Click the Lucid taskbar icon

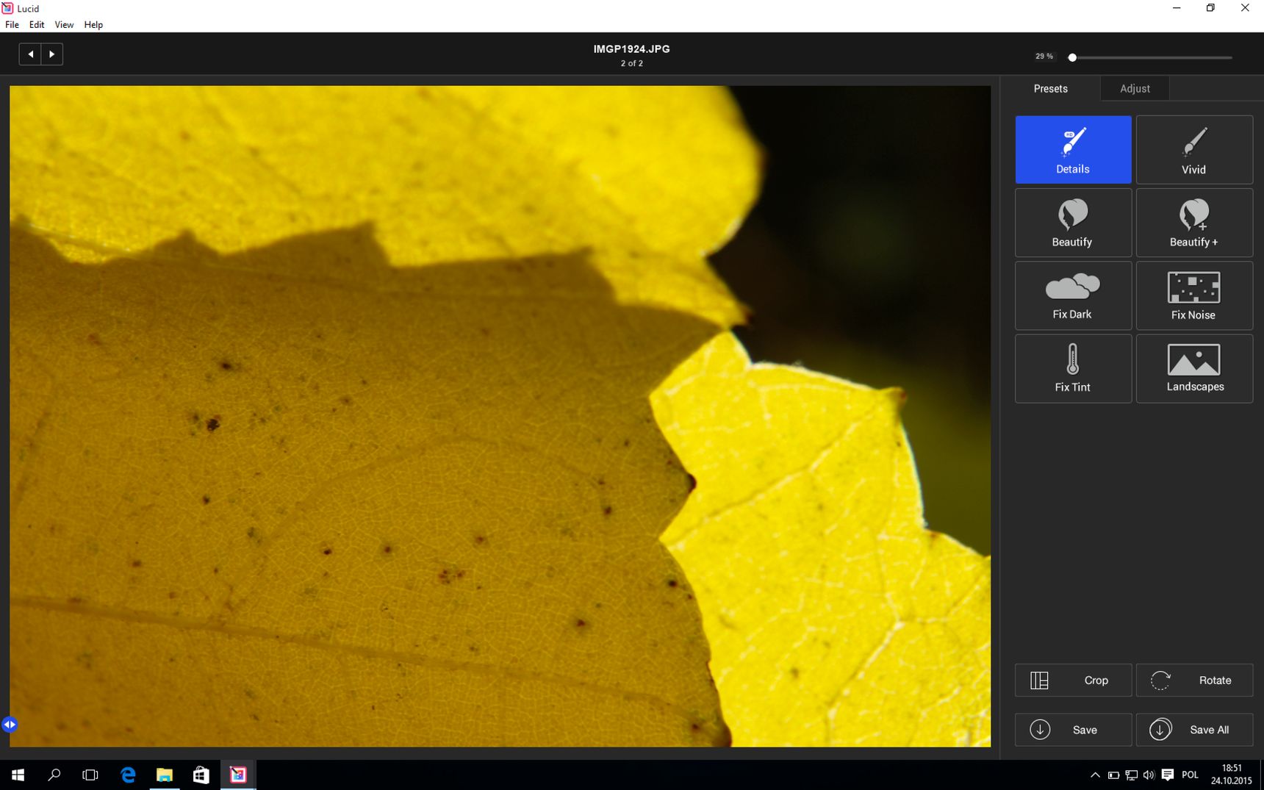click(x=238, y=775)
